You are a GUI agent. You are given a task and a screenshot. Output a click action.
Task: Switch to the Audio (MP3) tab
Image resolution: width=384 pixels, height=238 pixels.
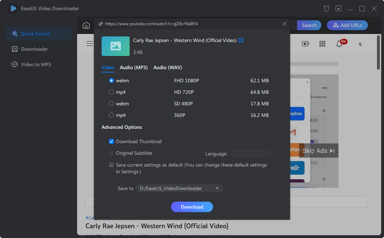pyautogui.click(x=134, y=68)
